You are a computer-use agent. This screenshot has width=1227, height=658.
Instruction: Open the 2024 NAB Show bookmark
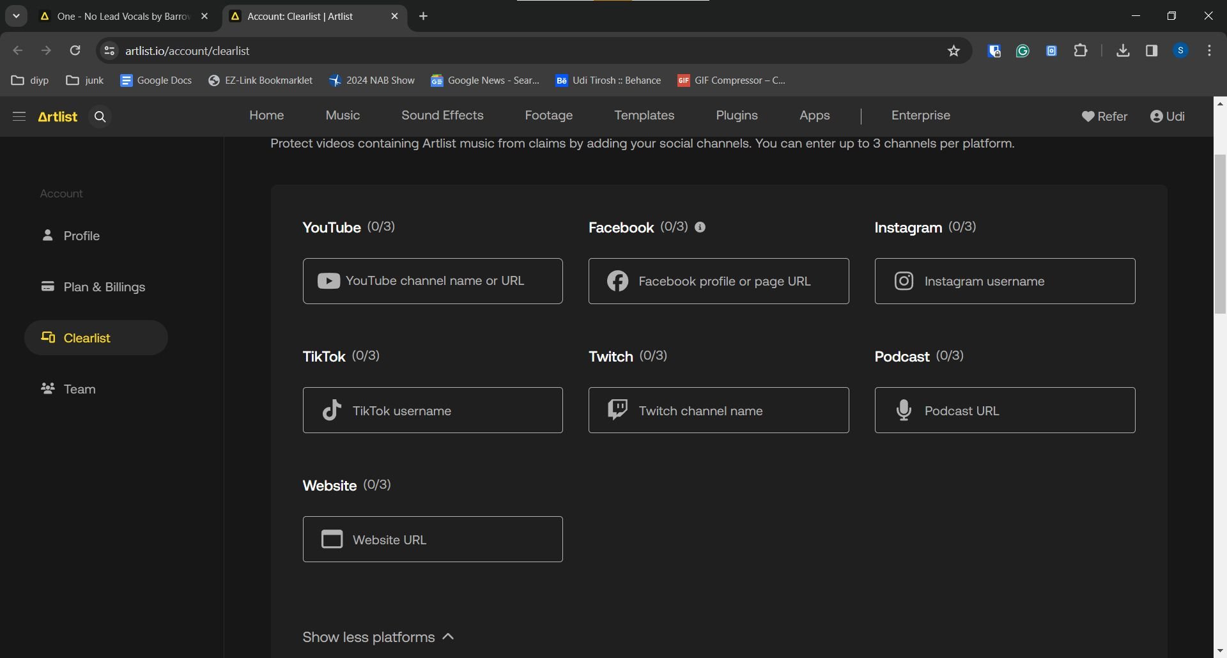372,80
